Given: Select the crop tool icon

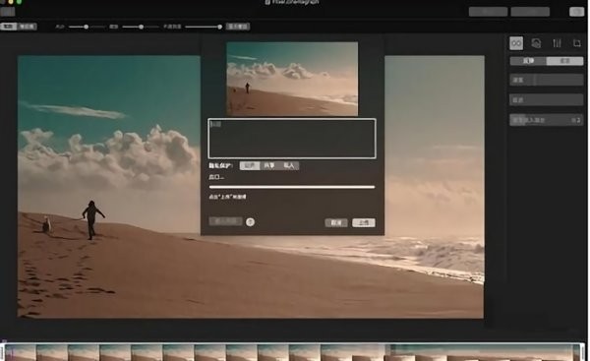Looking at the screenshot, I should (577, 43).
